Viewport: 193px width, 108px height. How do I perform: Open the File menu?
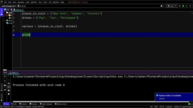[x=5, y=2]
